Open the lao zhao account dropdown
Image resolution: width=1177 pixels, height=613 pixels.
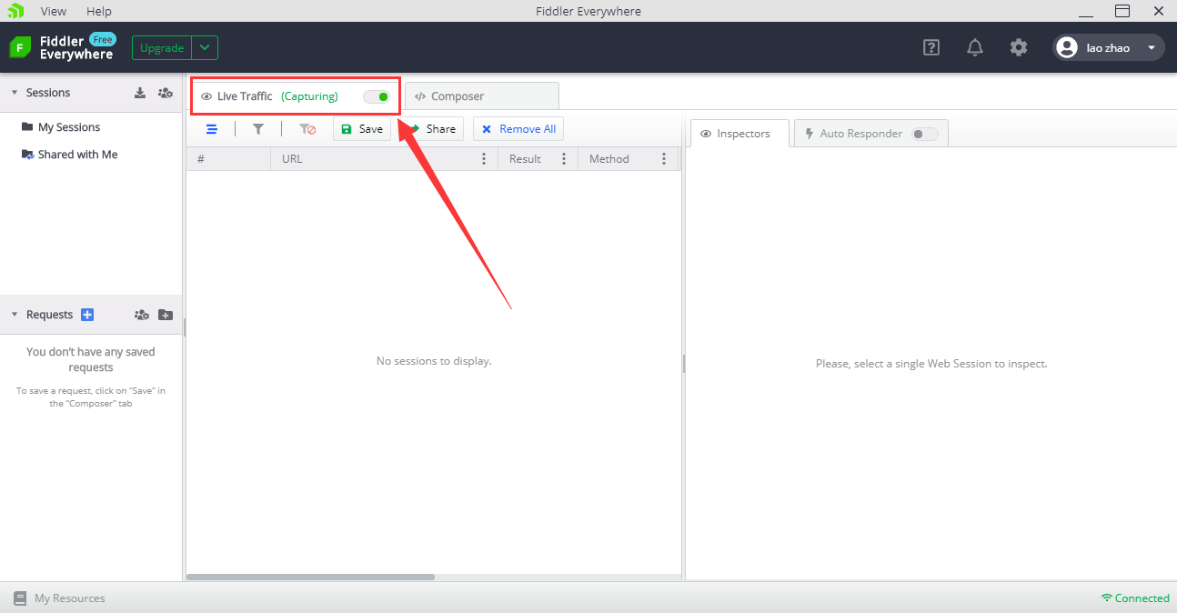pyautogui.click(x=1109, y=47)
